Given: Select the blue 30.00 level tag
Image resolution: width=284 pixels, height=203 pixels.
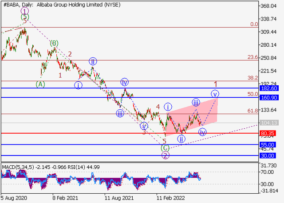Looking at the screenshot, I should click(x=268, y=155).
